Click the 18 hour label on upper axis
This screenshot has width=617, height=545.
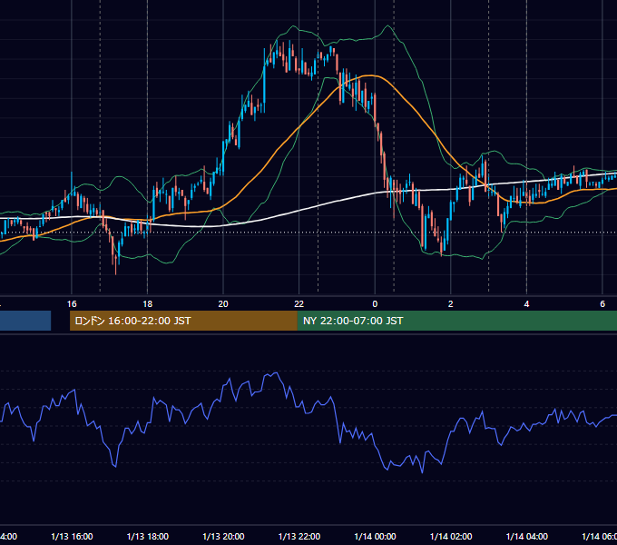point(148,304)
